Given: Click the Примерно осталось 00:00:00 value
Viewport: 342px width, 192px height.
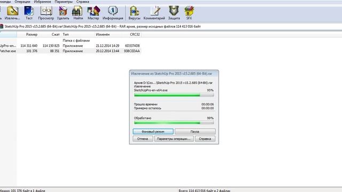Looking at the screenshot, I should [207, 108].
